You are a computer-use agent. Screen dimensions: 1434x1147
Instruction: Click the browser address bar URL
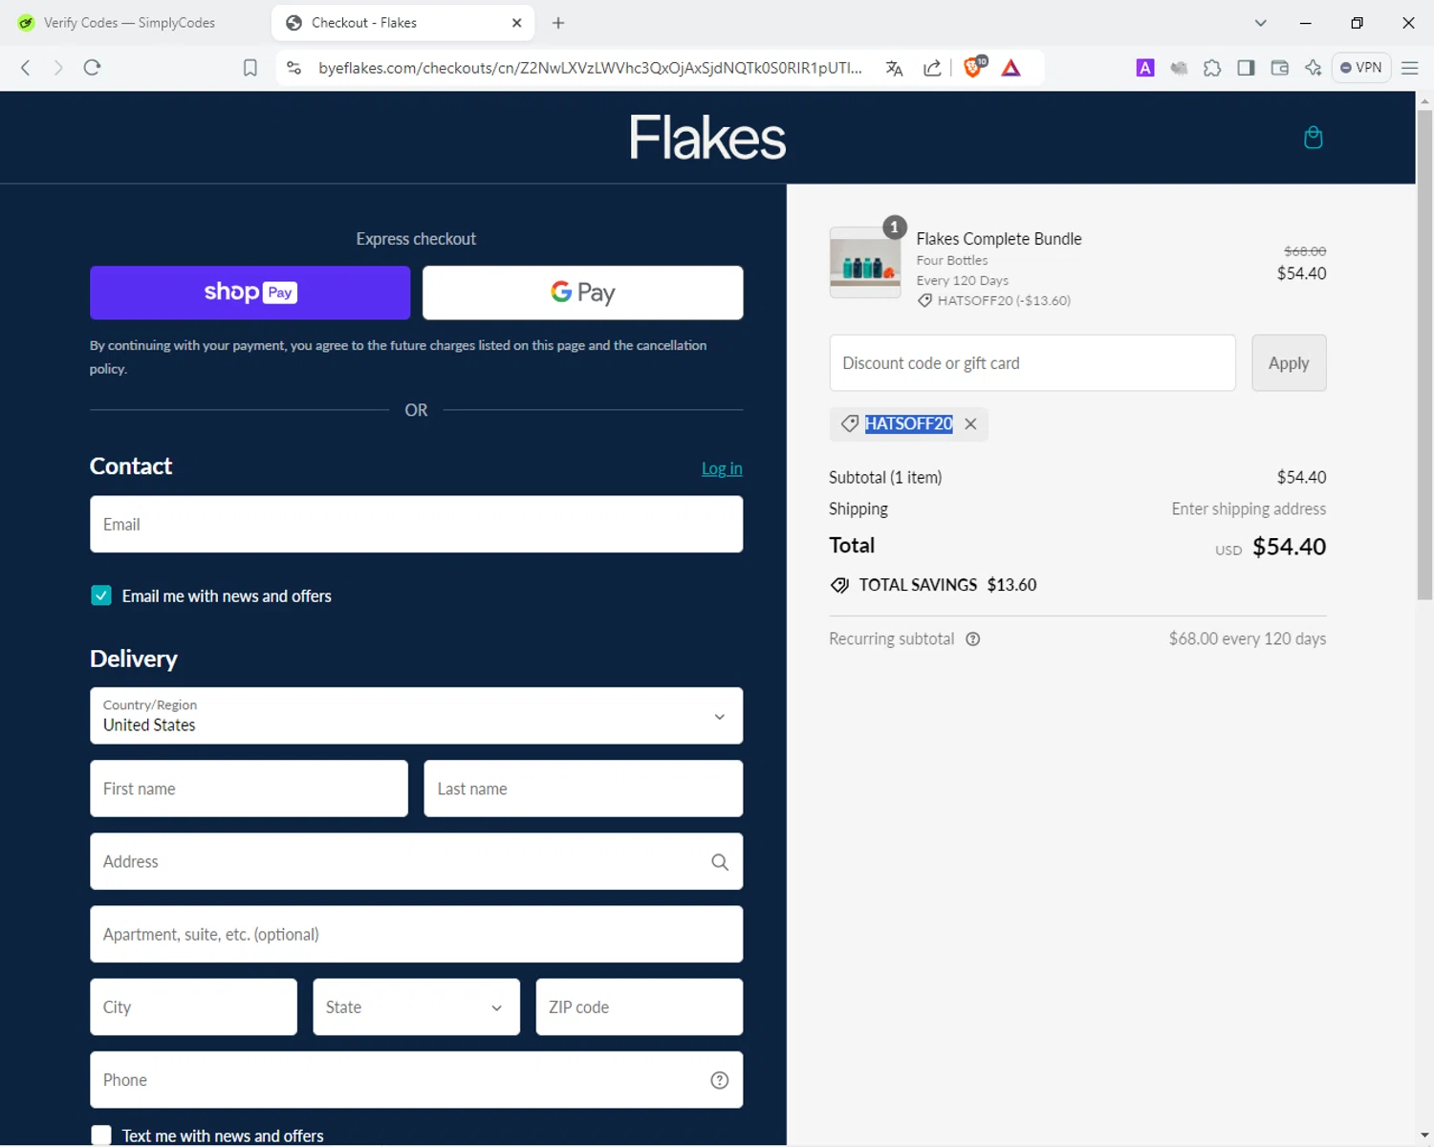(x=590, y=68)
